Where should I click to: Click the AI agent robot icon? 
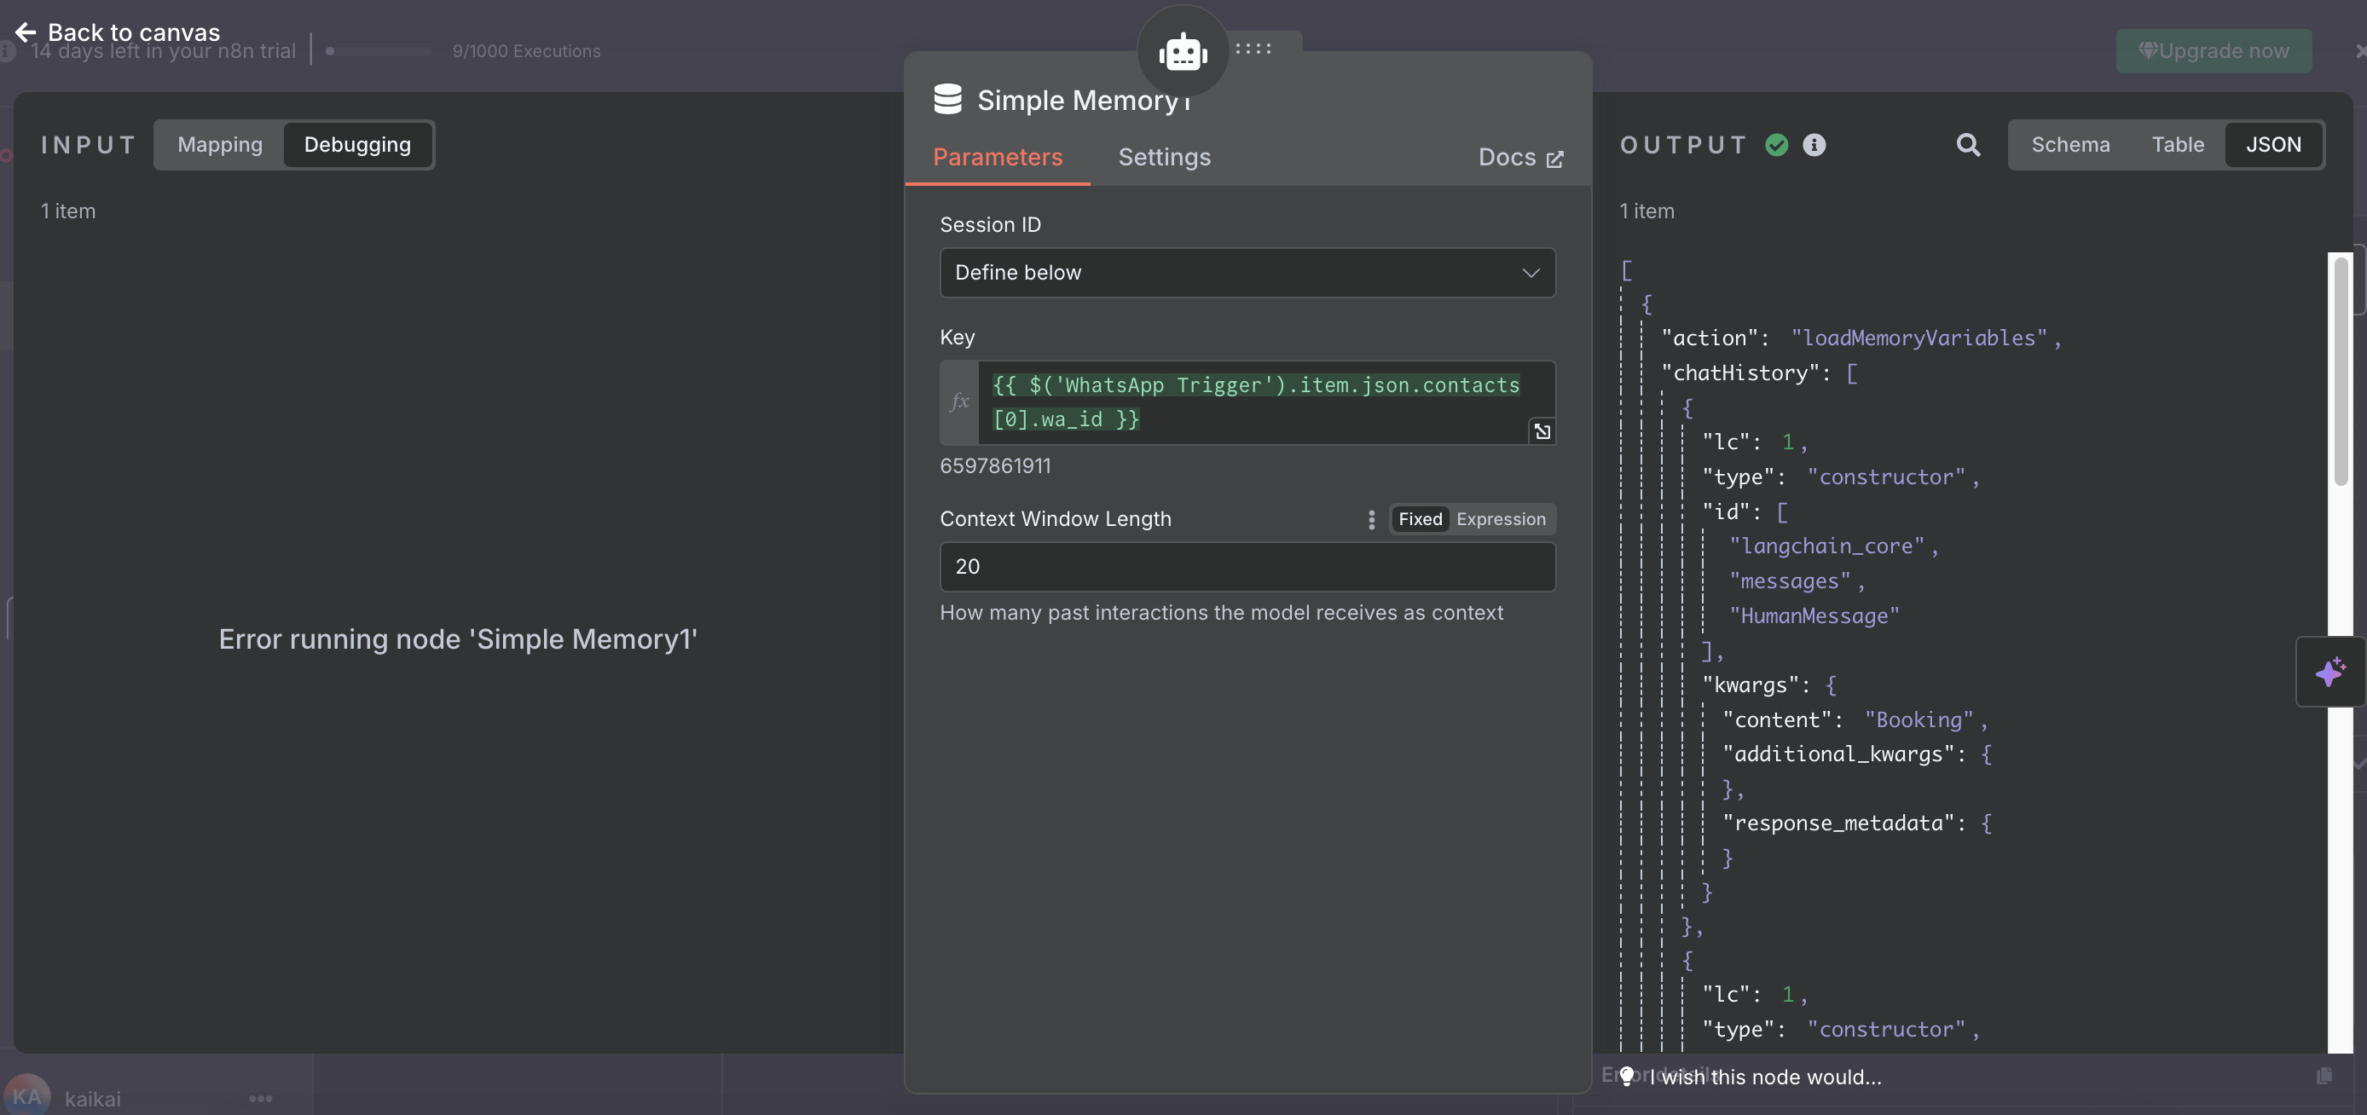[x=1183, y=52]
